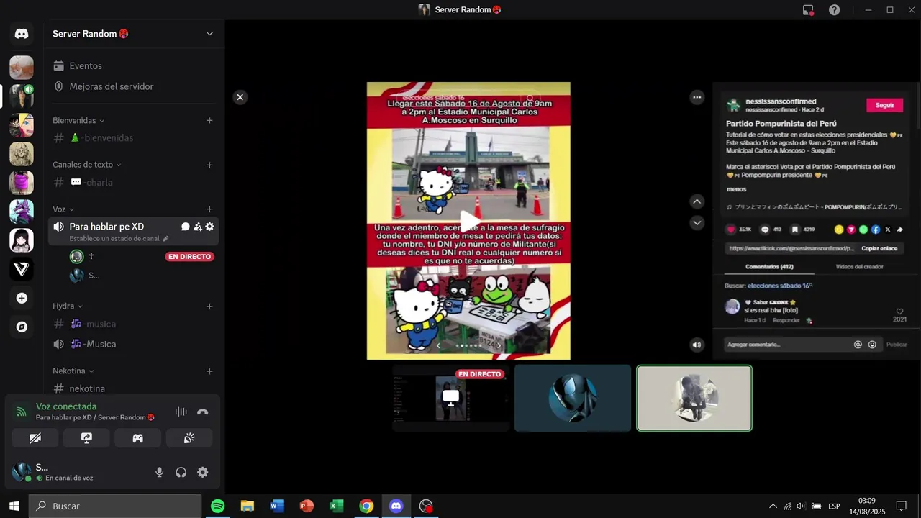
Task: Mute the microphone
Action: click(160, 472)
